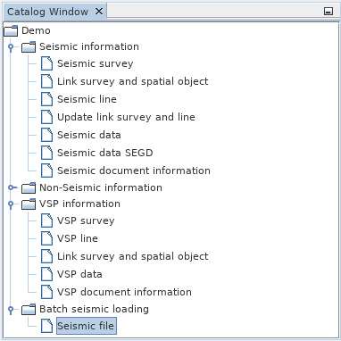This screenshot has height=341, width=341.
Task: Switch to the Catalog Window tab
Action: pos(47,12)
